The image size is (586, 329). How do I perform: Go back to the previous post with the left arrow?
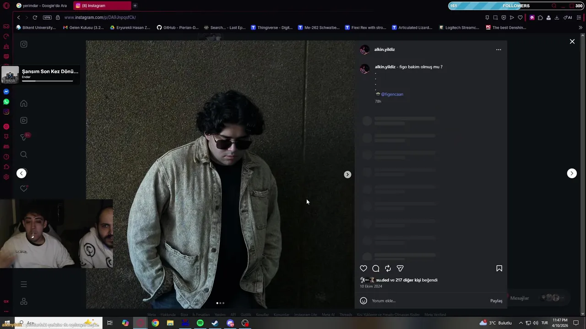(x=22, y=173)
